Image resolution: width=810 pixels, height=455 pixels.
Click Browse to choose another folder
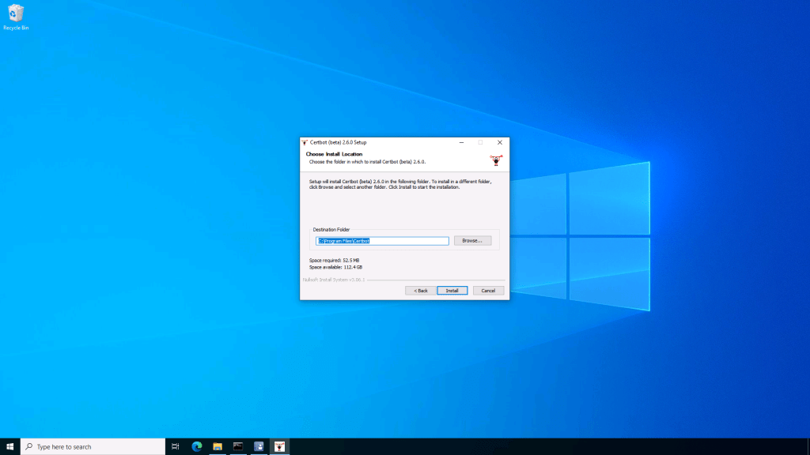coord(472,241)
